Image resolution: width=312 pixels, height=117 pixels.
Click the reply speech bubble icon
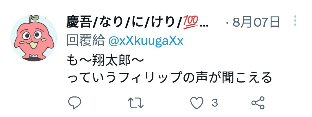coord(75,103)
